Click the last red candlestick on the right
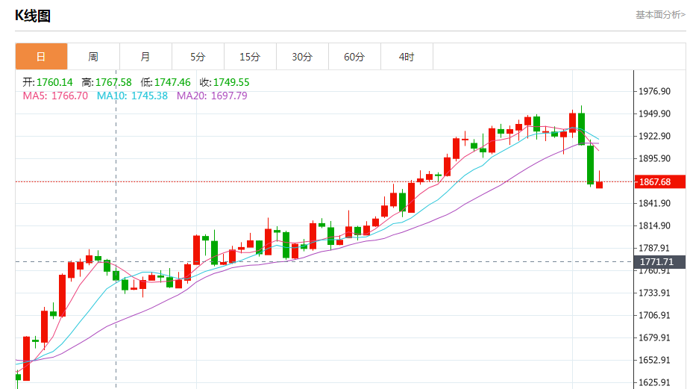The image size is (690, 389). [x=599, y=184]
